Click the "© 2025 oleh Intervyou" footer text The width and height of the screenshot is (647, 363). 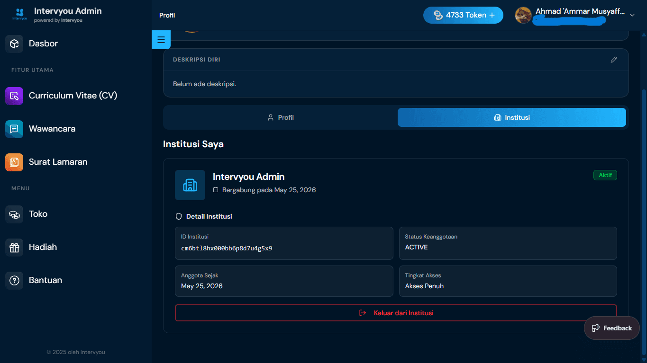click(76, 352)
